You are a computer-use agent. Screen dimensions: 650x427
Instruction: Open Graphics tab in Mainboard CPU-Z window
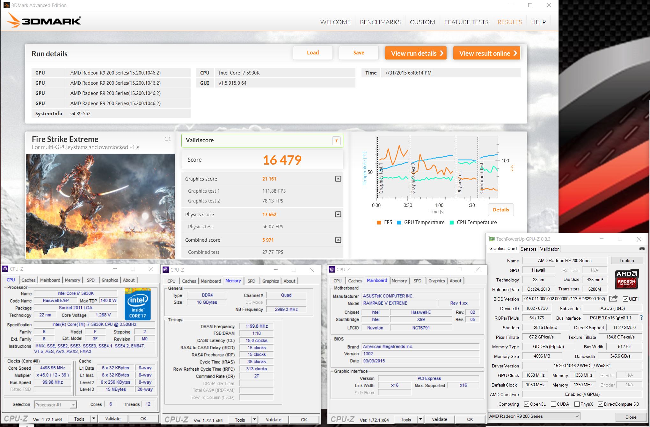[x=436, y=281]
